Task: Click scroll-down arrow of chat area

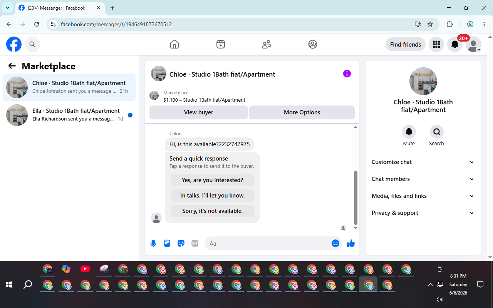Action: 355,228
